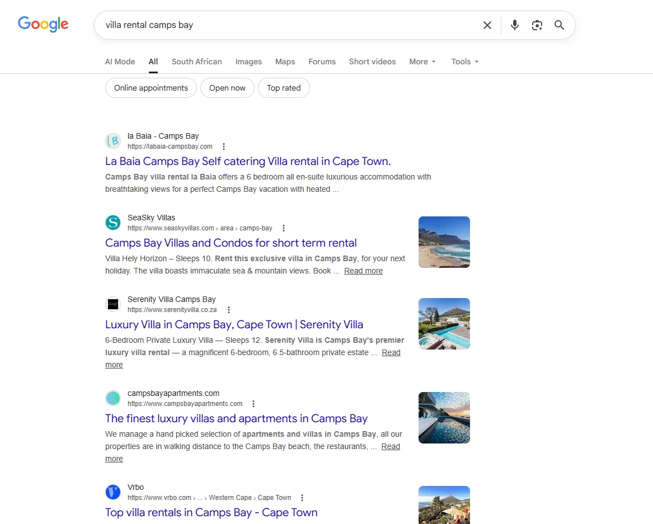Go to the Maps tab
The height and width of the screenshot is (524, 653).
pos(285,62)
